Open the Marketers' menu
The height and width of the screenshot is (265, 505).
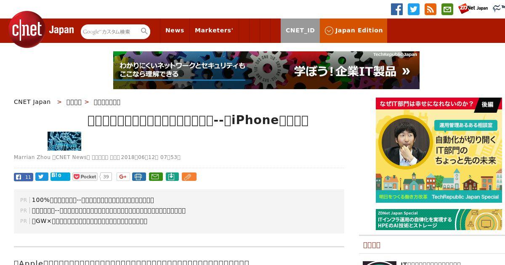click(x=214, y=30)
